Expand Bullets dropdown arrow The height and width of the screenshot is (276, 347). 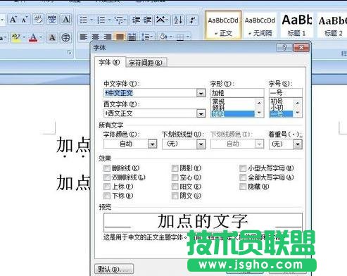(x=92, y=20)
